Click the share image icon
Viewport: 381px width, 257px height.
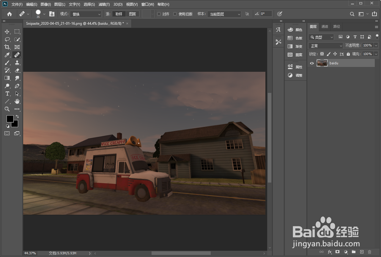point(374,14)
